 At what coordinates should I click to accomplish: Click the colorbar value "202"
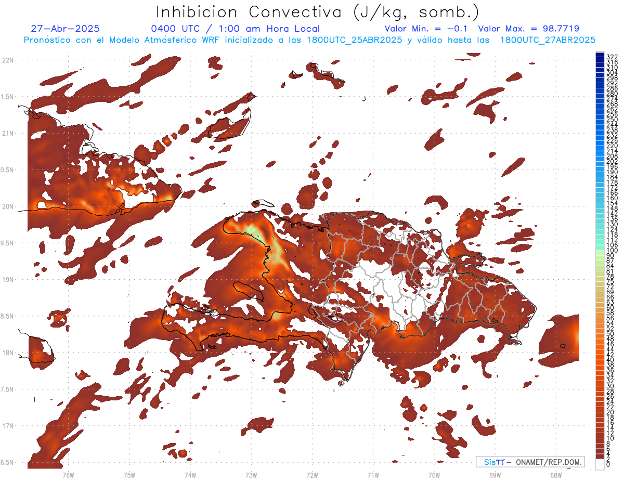pos(612,161)
